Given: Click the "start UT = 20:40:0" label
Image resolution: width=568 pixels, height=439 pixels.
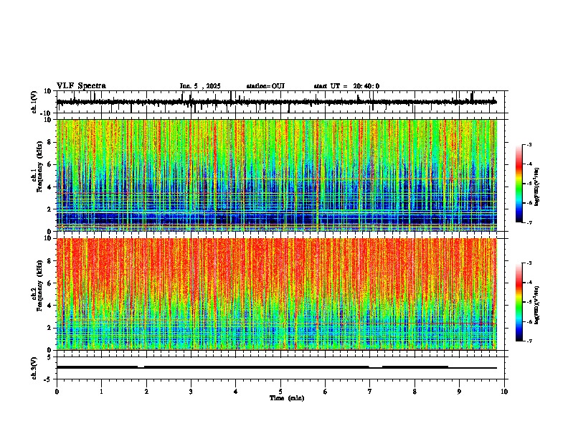Looking at the screenshot, I should (346, 86).
